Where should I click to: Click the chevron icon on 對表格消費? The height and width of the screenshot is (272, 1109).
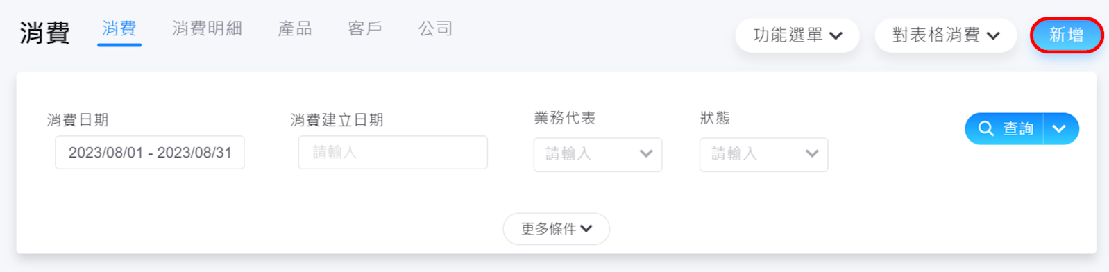point(993,35)
